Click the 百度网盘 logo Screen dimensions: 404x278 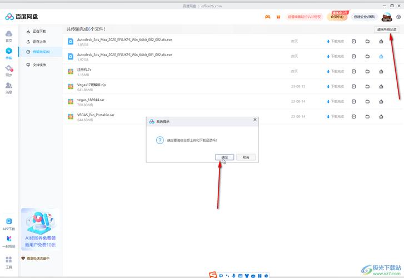pos(21,17)
